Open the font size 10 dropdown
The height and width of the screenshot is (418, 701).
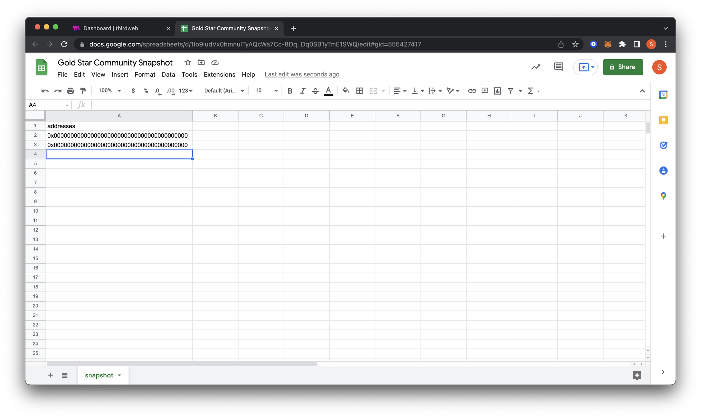coord(266,91)
